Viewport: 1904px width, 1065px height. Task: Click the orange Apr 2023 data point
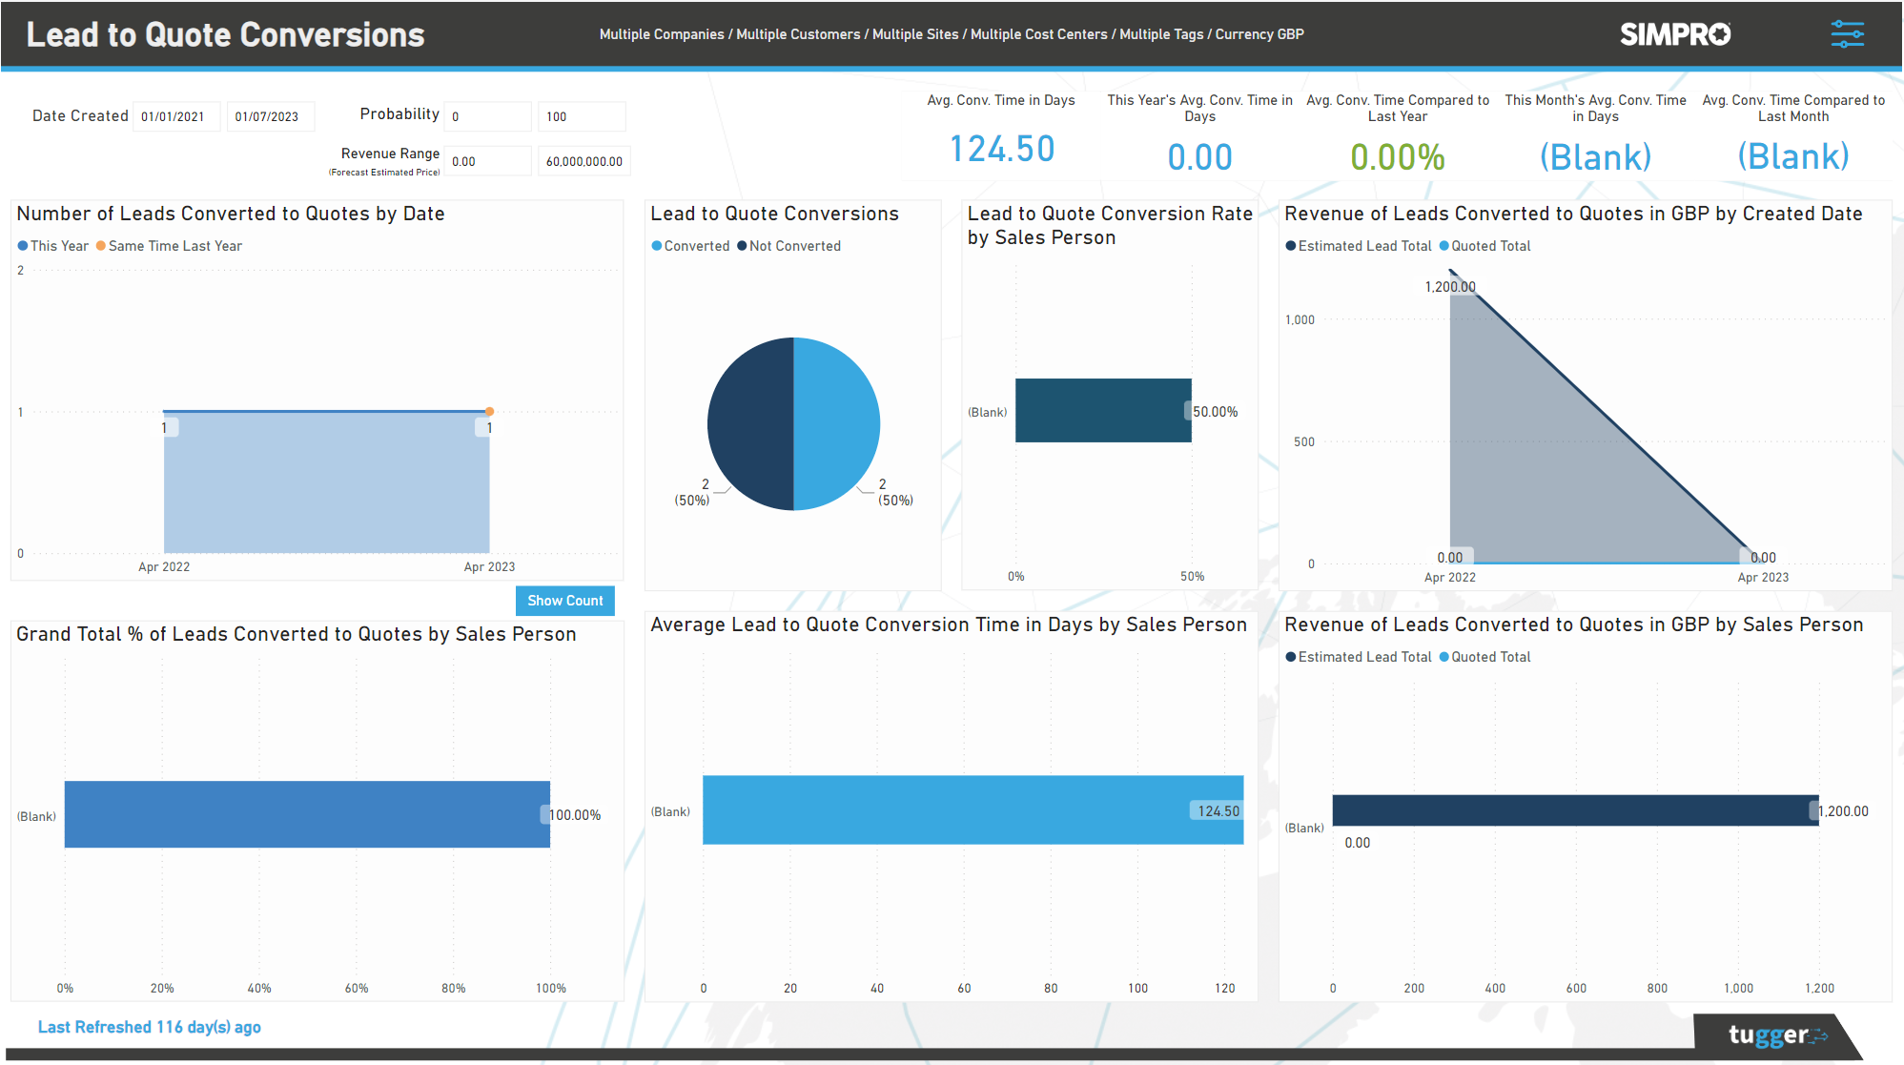(x=489, y=412)
